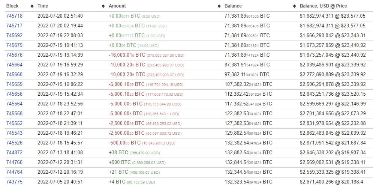Open block 743775 link

pos(14,182)
